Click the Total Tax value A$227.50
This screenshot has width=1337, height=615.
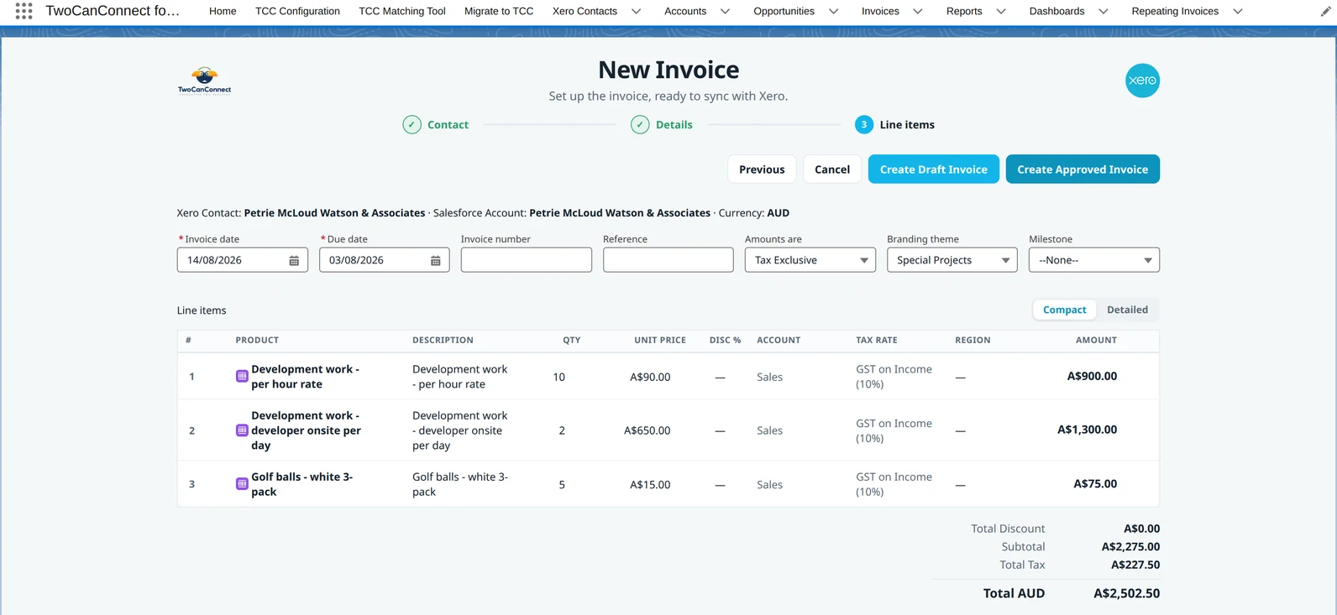point(1135,565)
